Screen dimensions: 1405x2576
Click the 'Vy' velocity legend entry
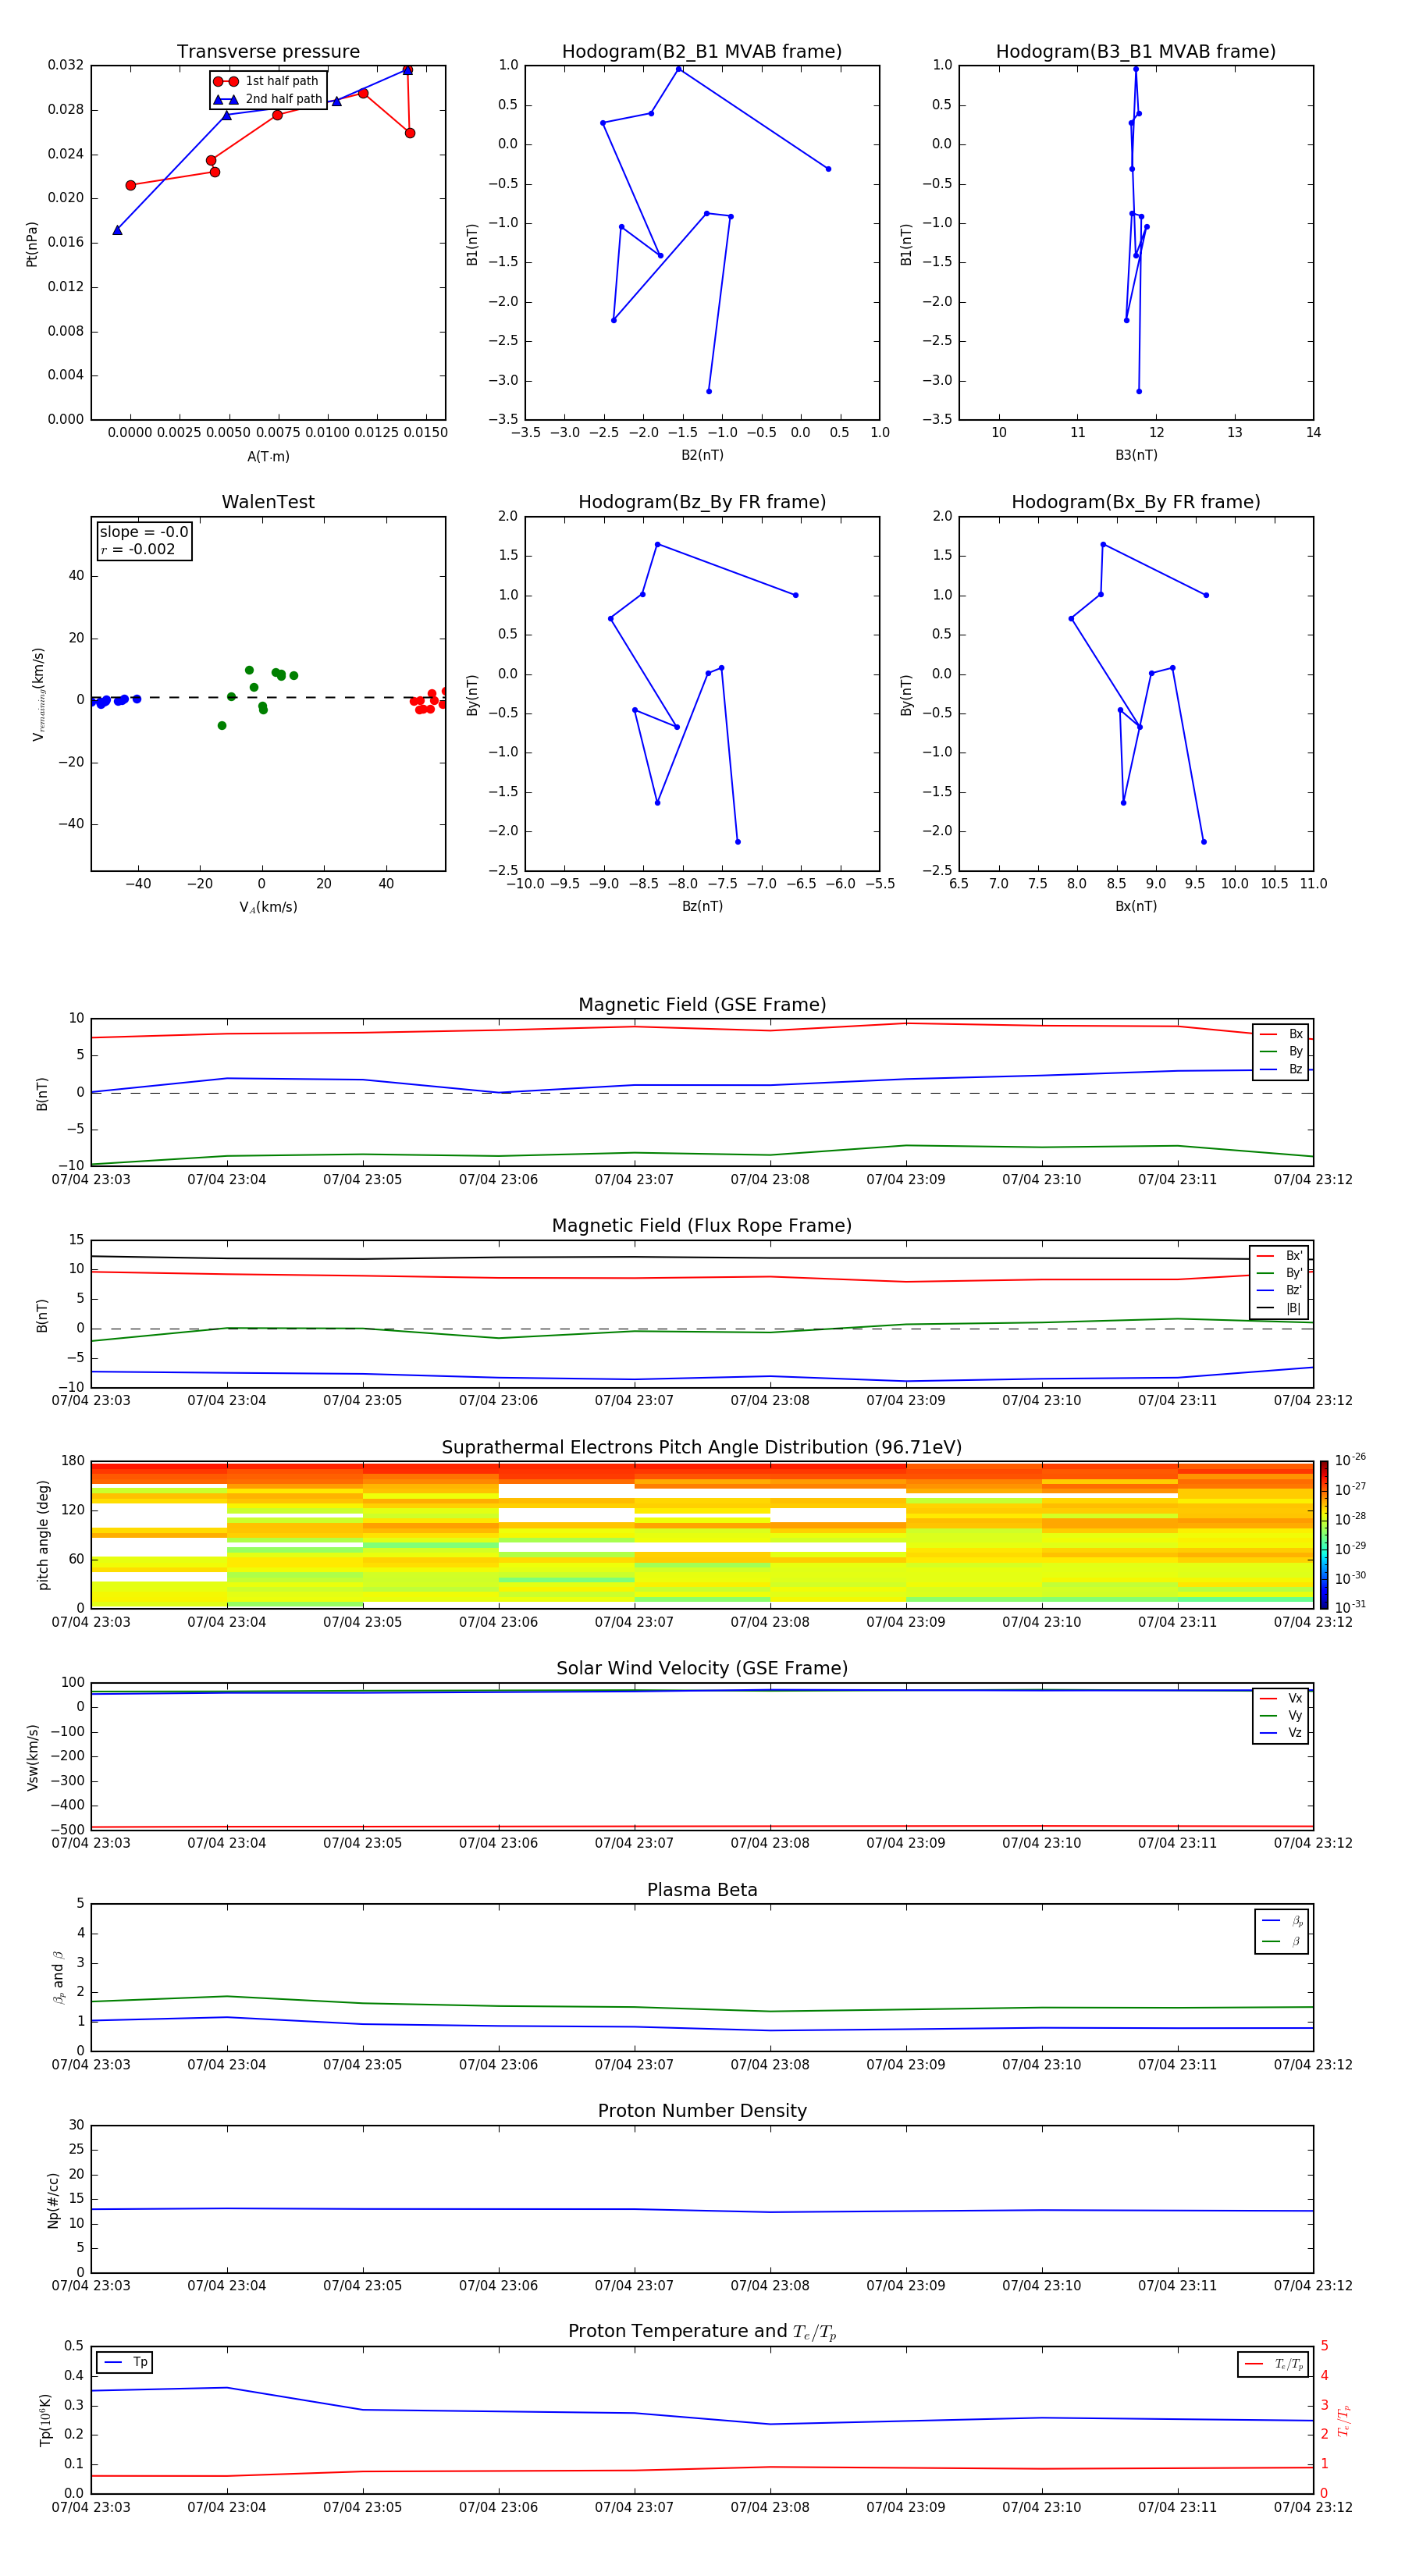coord(1281,1716)
